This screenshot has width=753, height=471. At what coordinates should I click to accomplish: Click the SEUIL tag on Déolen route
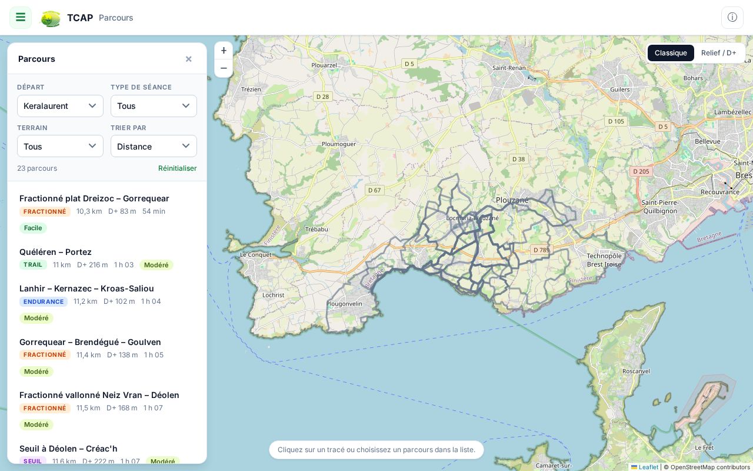(33, 462)
